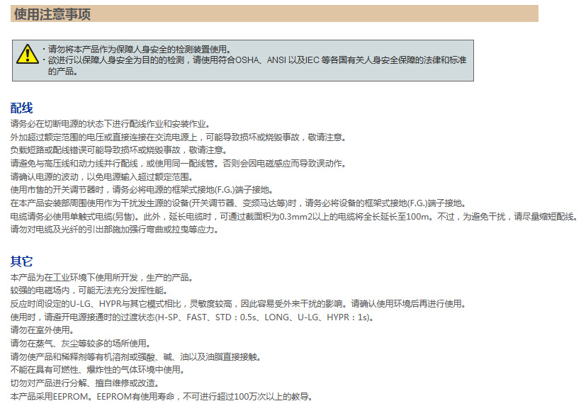This screenshot has width=581, height=406.
Task: Click the 配线 section heading
Action: pyautogui.click(x=21, y=108)
